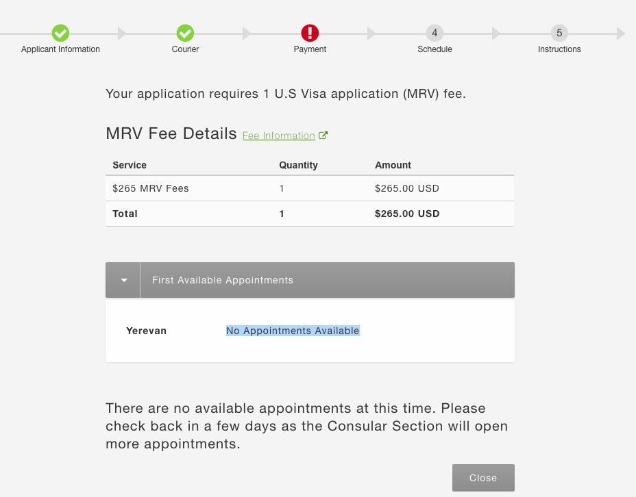Click the $265 MRV Fees table row
The height and width of the screenshot is (497, 636).
click(x=310, y=188)
